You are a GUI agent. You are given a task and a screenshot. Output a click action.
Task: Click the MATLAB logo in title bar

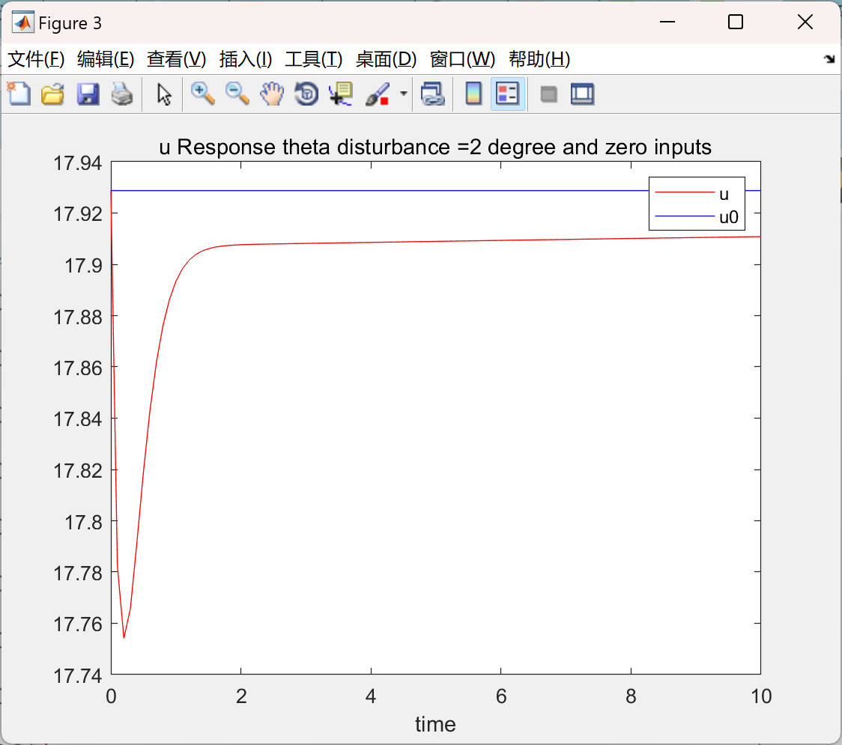point(23,22)
